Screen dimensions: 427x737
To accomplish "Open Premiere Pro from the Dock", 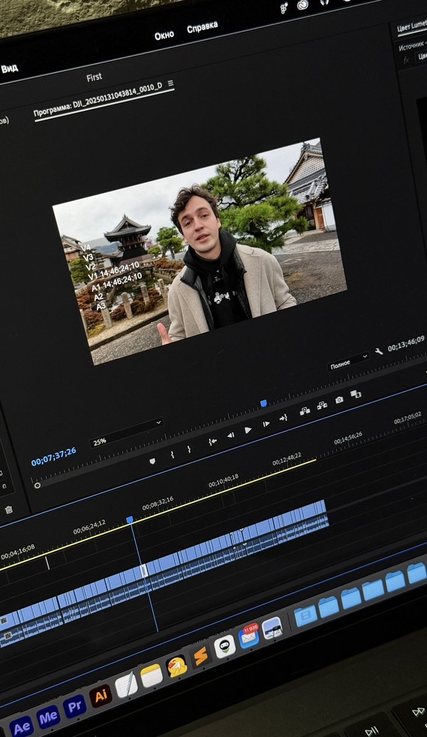I will (74, 706).
